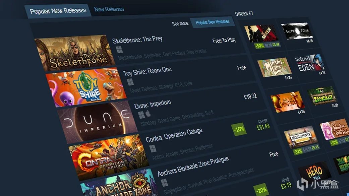Click Apple platform icon under Dune: Imperium

pyautogui.click(x=148, y=114)
